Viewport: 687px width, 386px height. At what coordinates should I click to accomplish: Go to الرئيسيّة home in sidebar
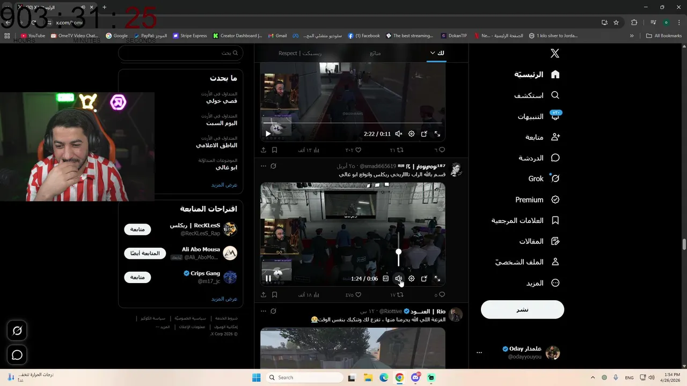coord(537,75)
